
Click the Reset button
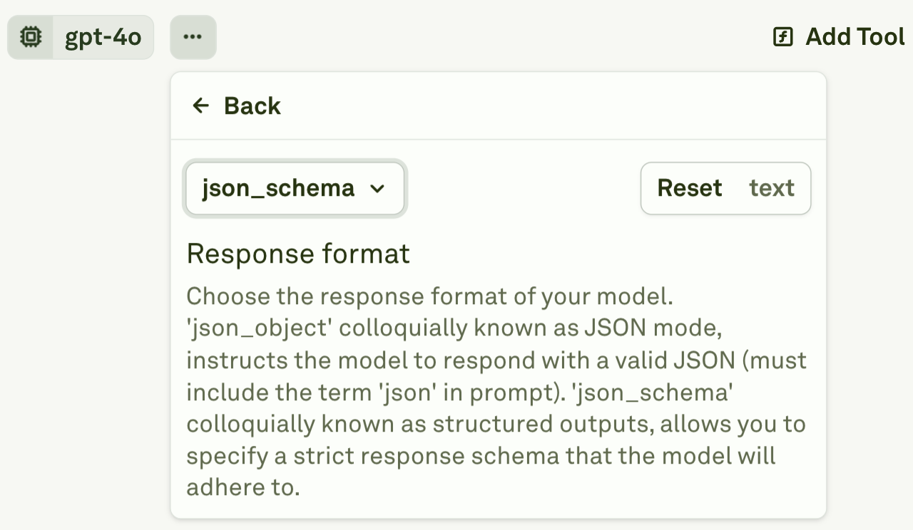pos(690,188)
